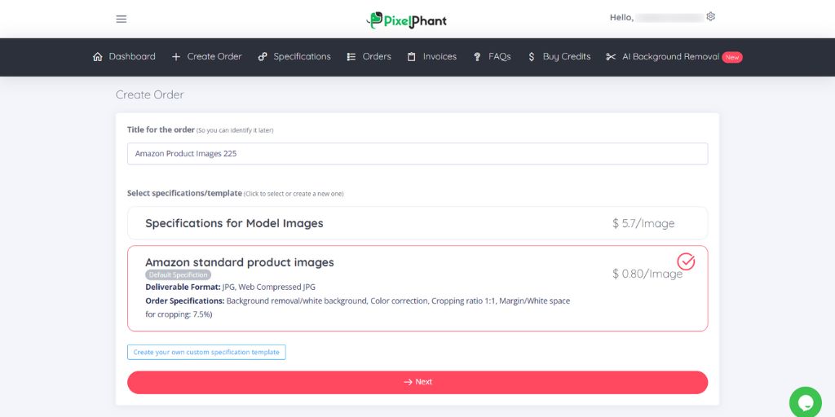Click the Dashboard home icon
Image resolution: width=835 pixels, height=417 pixels.
click(x=98, y=57)
